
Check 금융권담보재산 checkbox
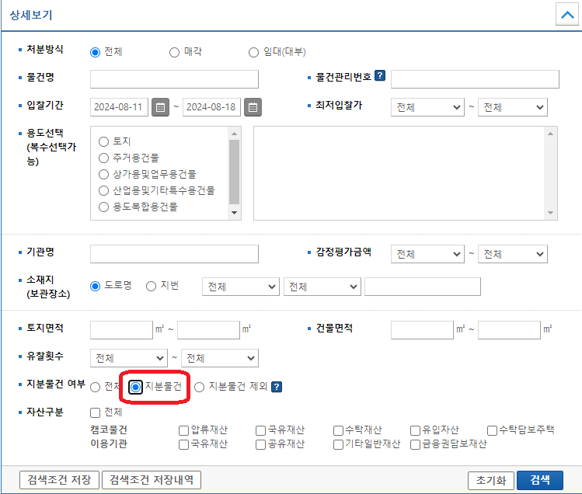[416, 444]
